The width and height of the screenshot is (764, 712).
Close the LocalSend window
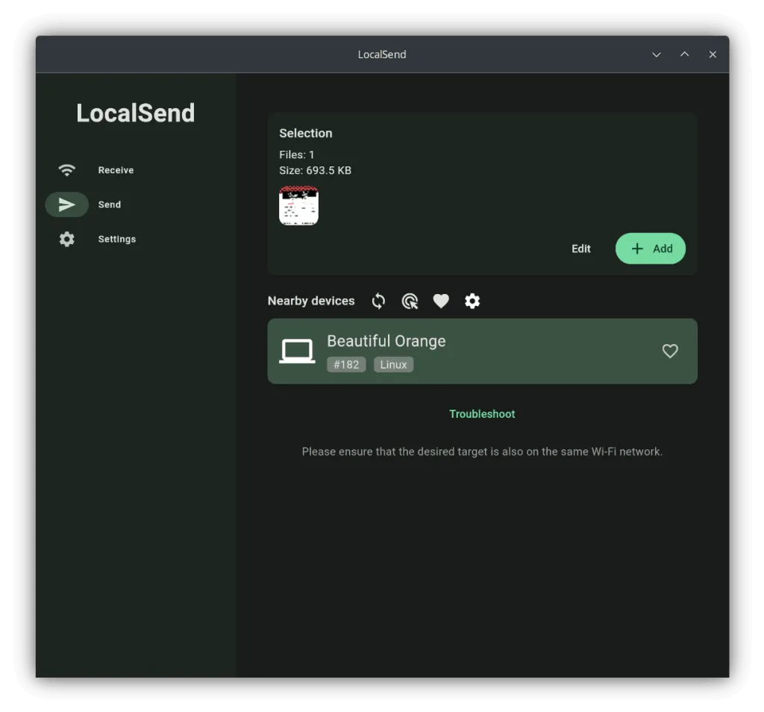click(713, 54)
